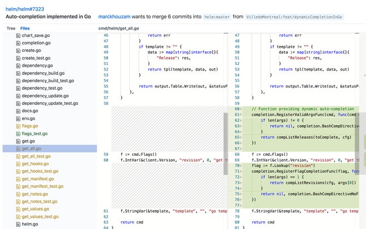The height and width of the screenshot is (229, 366).
Task: Open env.go in the file list
Action: click(x=28, y=119)
